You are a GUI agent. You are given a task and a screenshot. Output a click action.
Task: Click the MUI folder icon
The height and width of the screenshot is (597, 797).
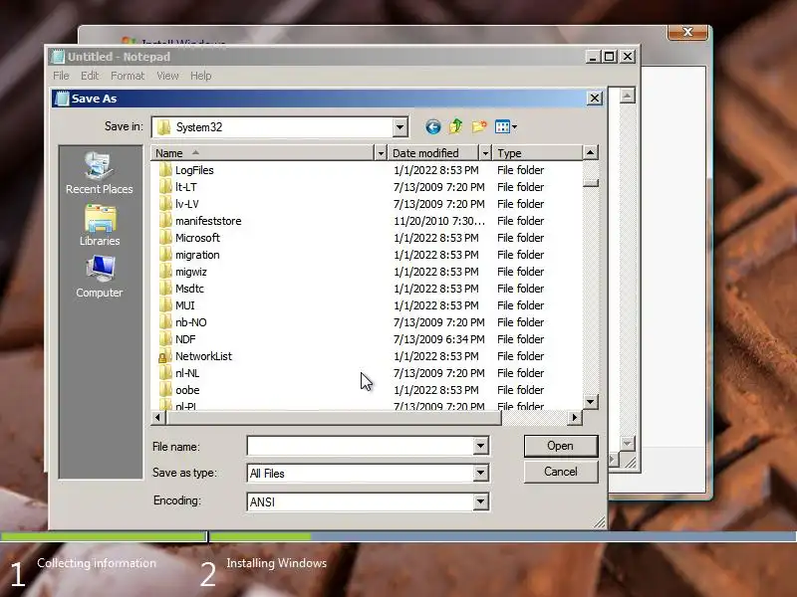coord(164,305)
